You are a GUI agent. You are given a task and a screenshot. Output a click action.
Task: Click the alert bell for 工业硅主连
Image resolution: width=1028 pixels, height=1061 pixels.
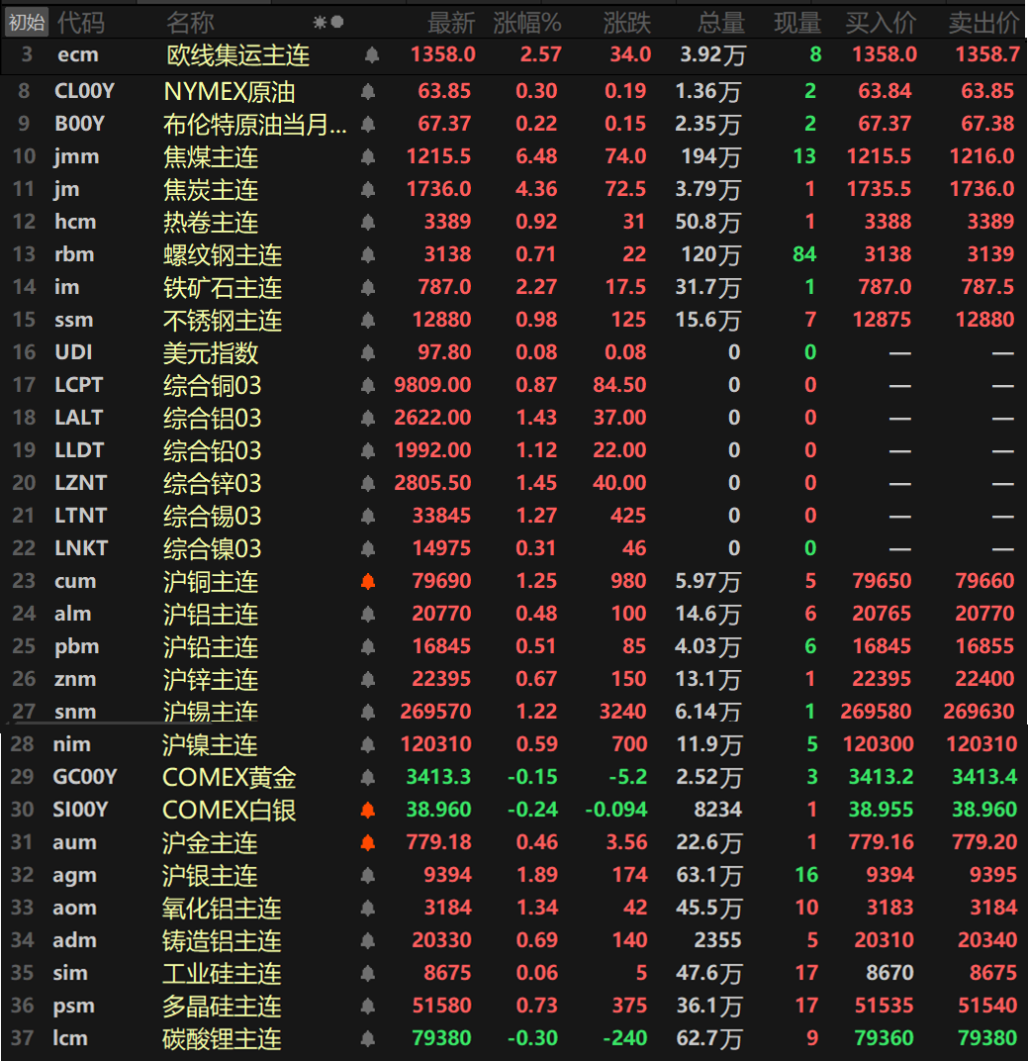click(x=368, y=973)
